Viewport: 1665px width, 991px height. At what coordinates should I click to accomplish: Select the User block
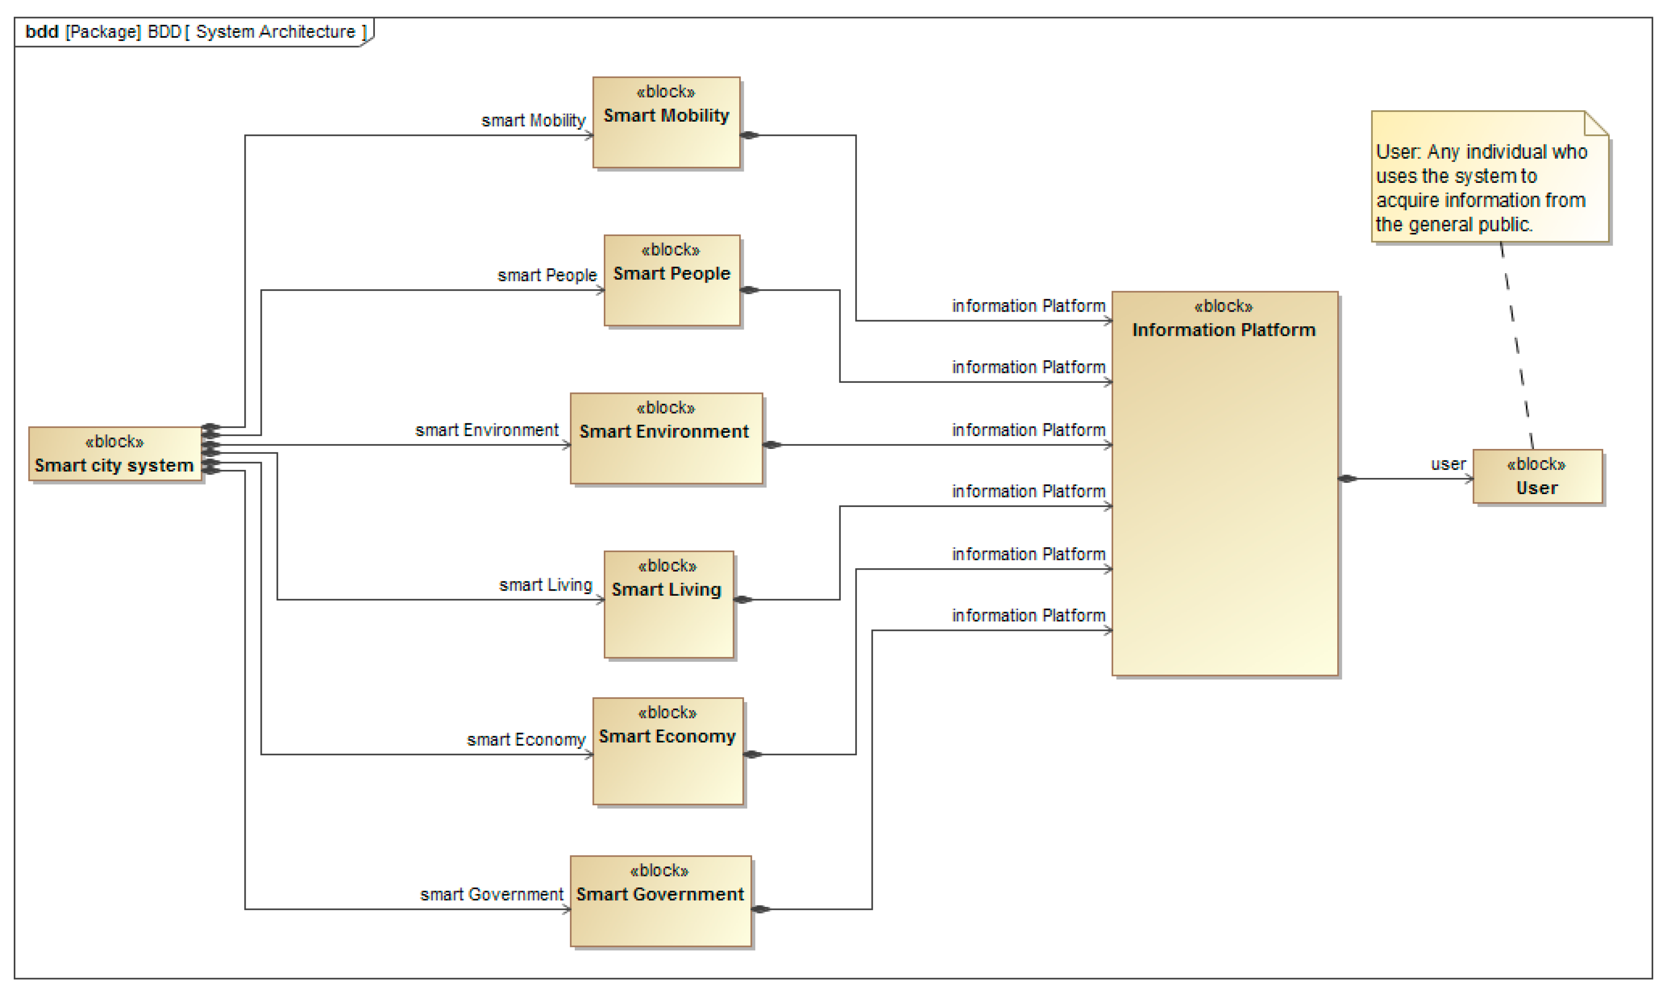[1537, 476]
